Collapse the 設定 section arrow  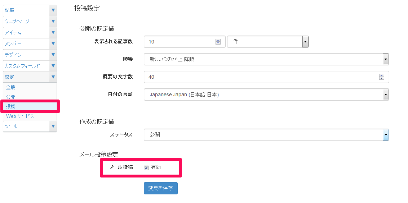tap(53, 77)
